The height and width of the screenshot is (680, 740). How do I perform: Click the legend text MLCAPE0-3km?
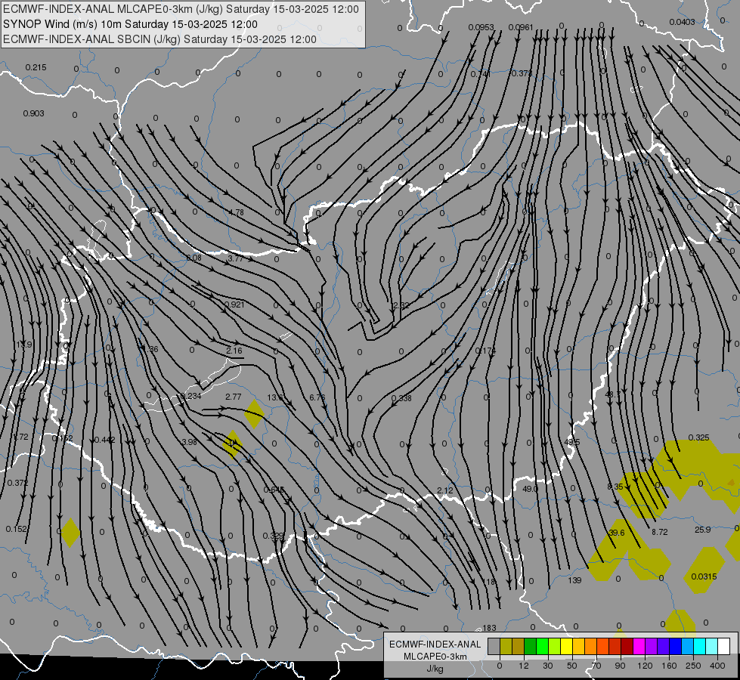tap(435, 657)
